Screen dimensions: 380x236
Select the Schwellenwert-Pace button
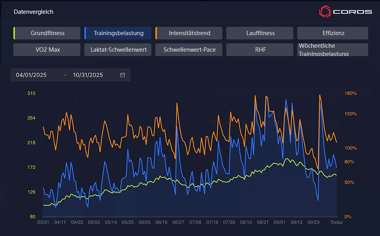click(189, 50)
